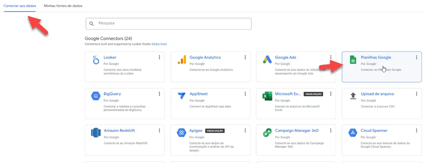Select the green Planilhas Google sheet icon
The width and height of the screenshot is (425, 164).
coord(353,60)
